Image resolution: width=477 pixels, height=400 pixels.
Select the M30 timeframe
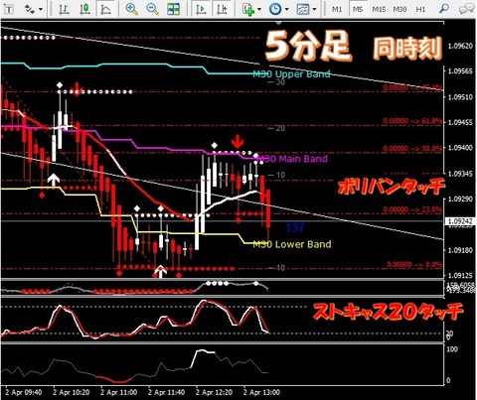(x=399, y=9)
